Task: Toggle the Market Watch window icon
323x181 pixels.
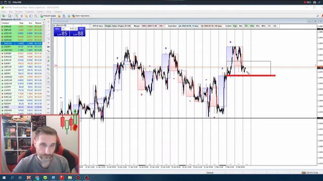Action: click(17, 16)
